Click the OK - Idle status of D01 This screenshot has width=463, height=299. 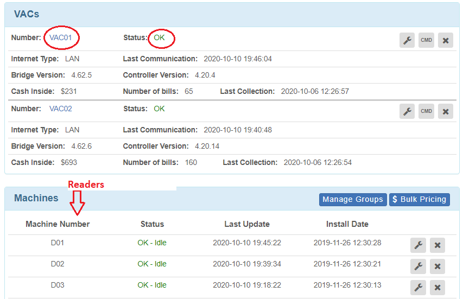click(152, 243)
